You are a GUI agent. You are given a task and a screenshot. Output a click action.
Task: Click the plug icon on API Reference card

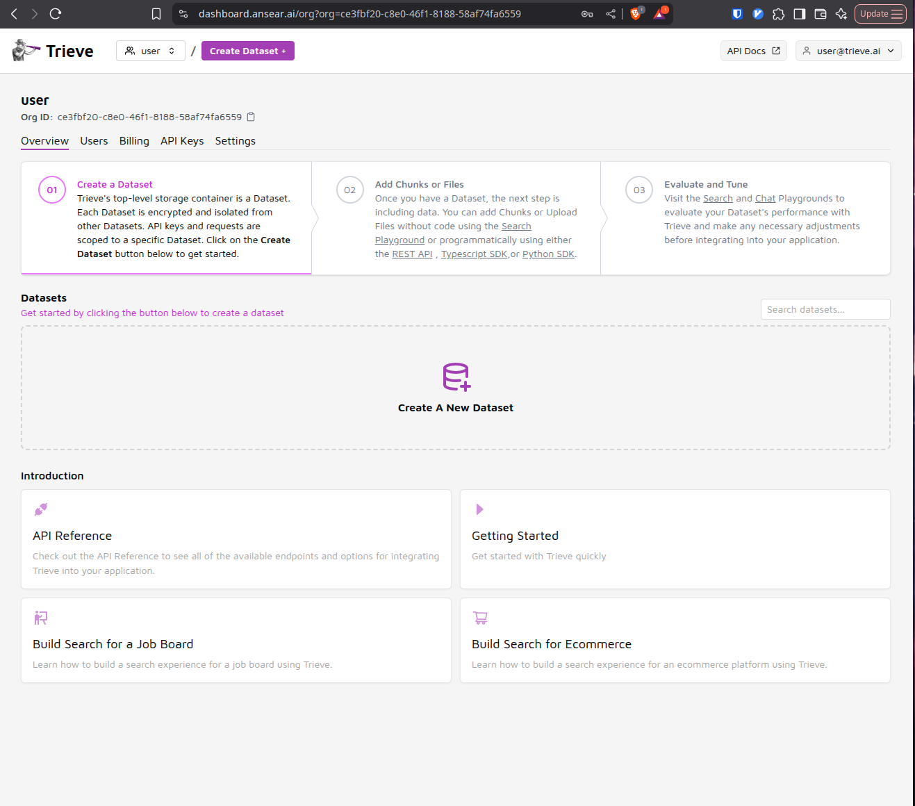coord(41,509)
